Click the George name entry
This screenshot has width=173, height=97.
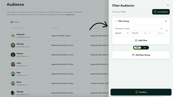[20, 92]
